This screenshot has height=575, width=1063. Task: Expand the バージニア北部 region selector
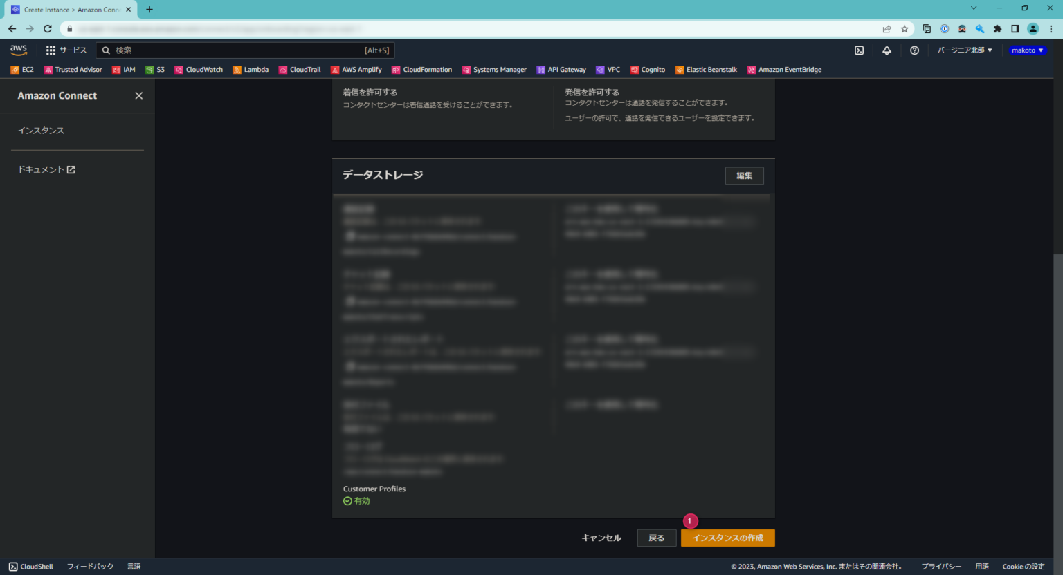[x=964, y=50]
